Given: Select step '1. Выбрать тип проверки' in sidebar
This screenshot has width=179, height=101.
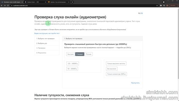Looking at the screenshot, I should (x=47, y=39).
